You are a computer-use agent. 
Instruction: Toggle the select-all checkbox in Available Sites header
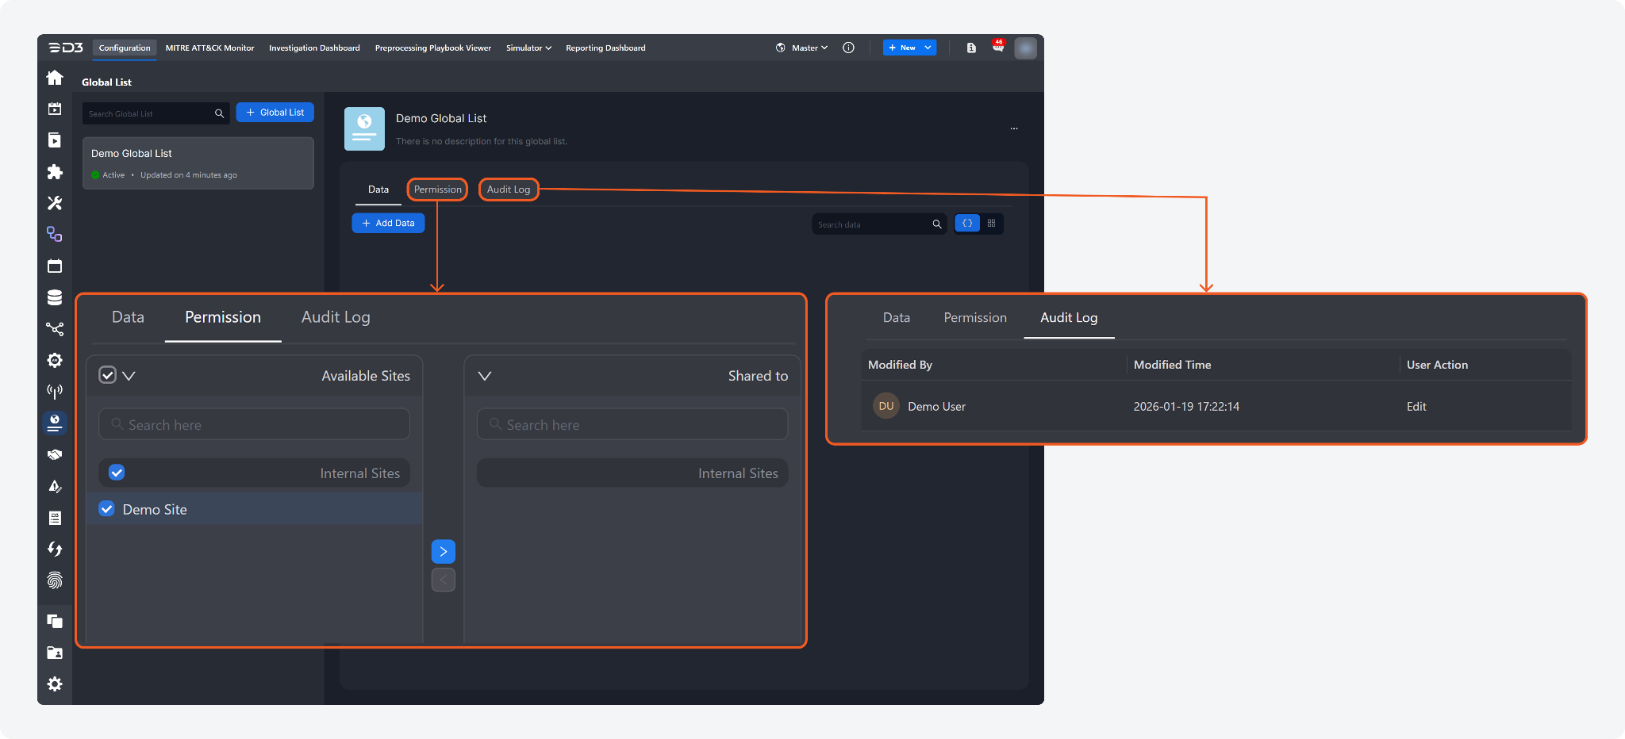point(108,375)
